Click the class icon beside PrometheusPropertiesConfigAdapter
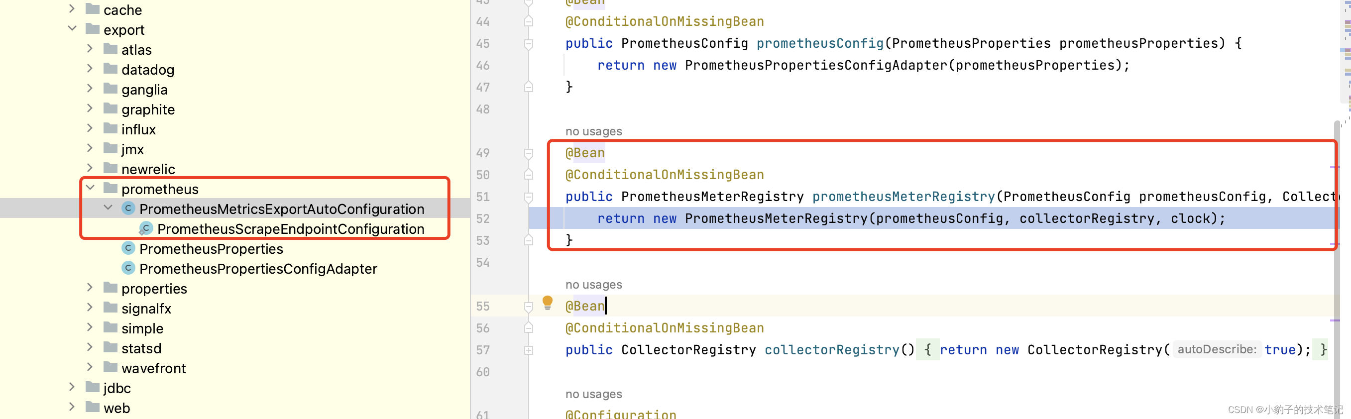Image resolution: width=1351 pixels, height=419 pixels. (x=128, y=268)
